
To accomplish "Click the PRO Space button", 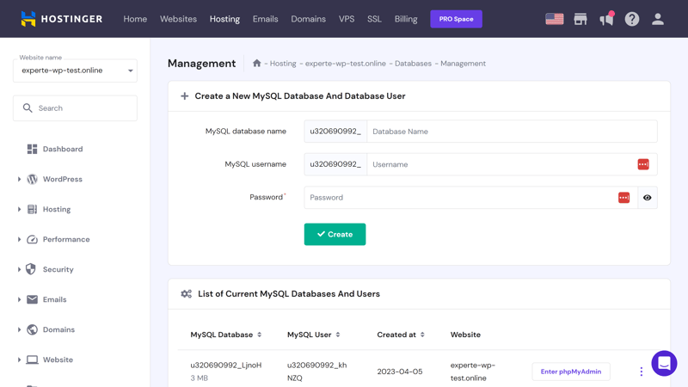I will tap(457, 19).
